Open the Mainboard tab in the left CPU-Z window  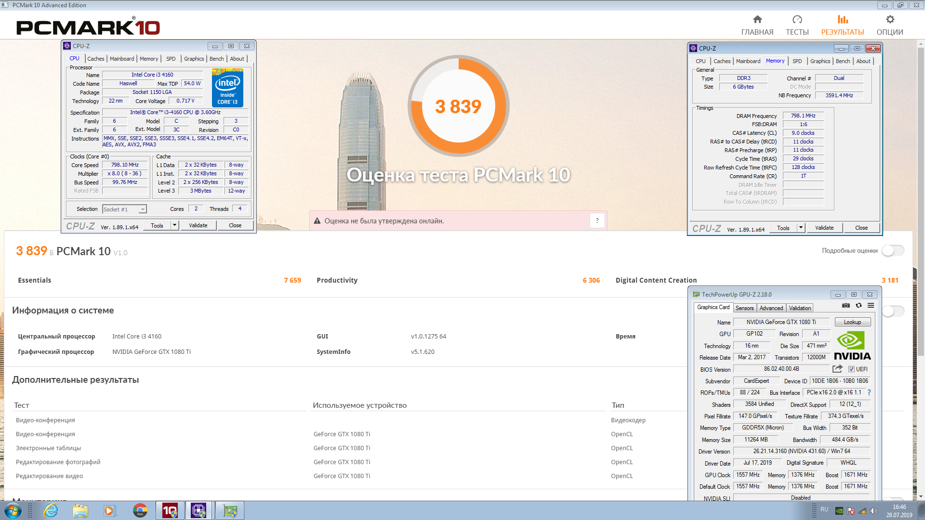(x=122, y=59)
